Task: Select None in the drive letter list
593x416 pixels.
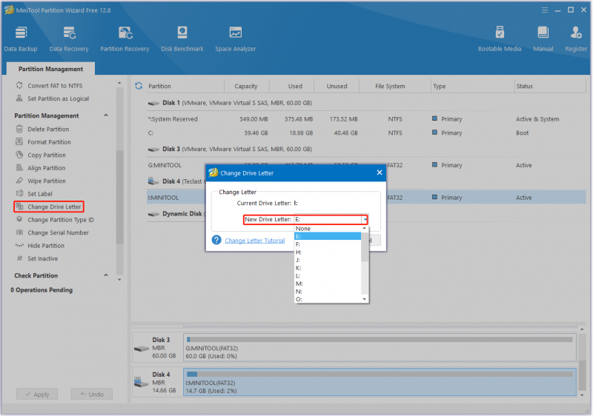Action: coord(328,229)
